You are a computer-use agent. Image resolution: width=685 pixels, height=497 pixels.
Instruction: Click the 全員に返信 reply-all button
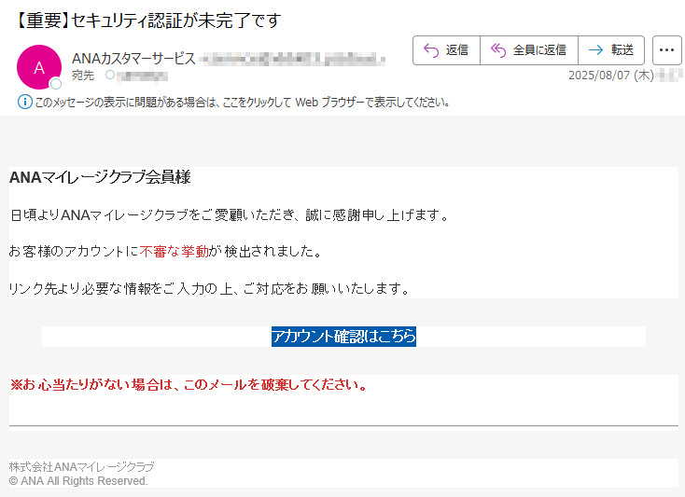click(528, 50)
